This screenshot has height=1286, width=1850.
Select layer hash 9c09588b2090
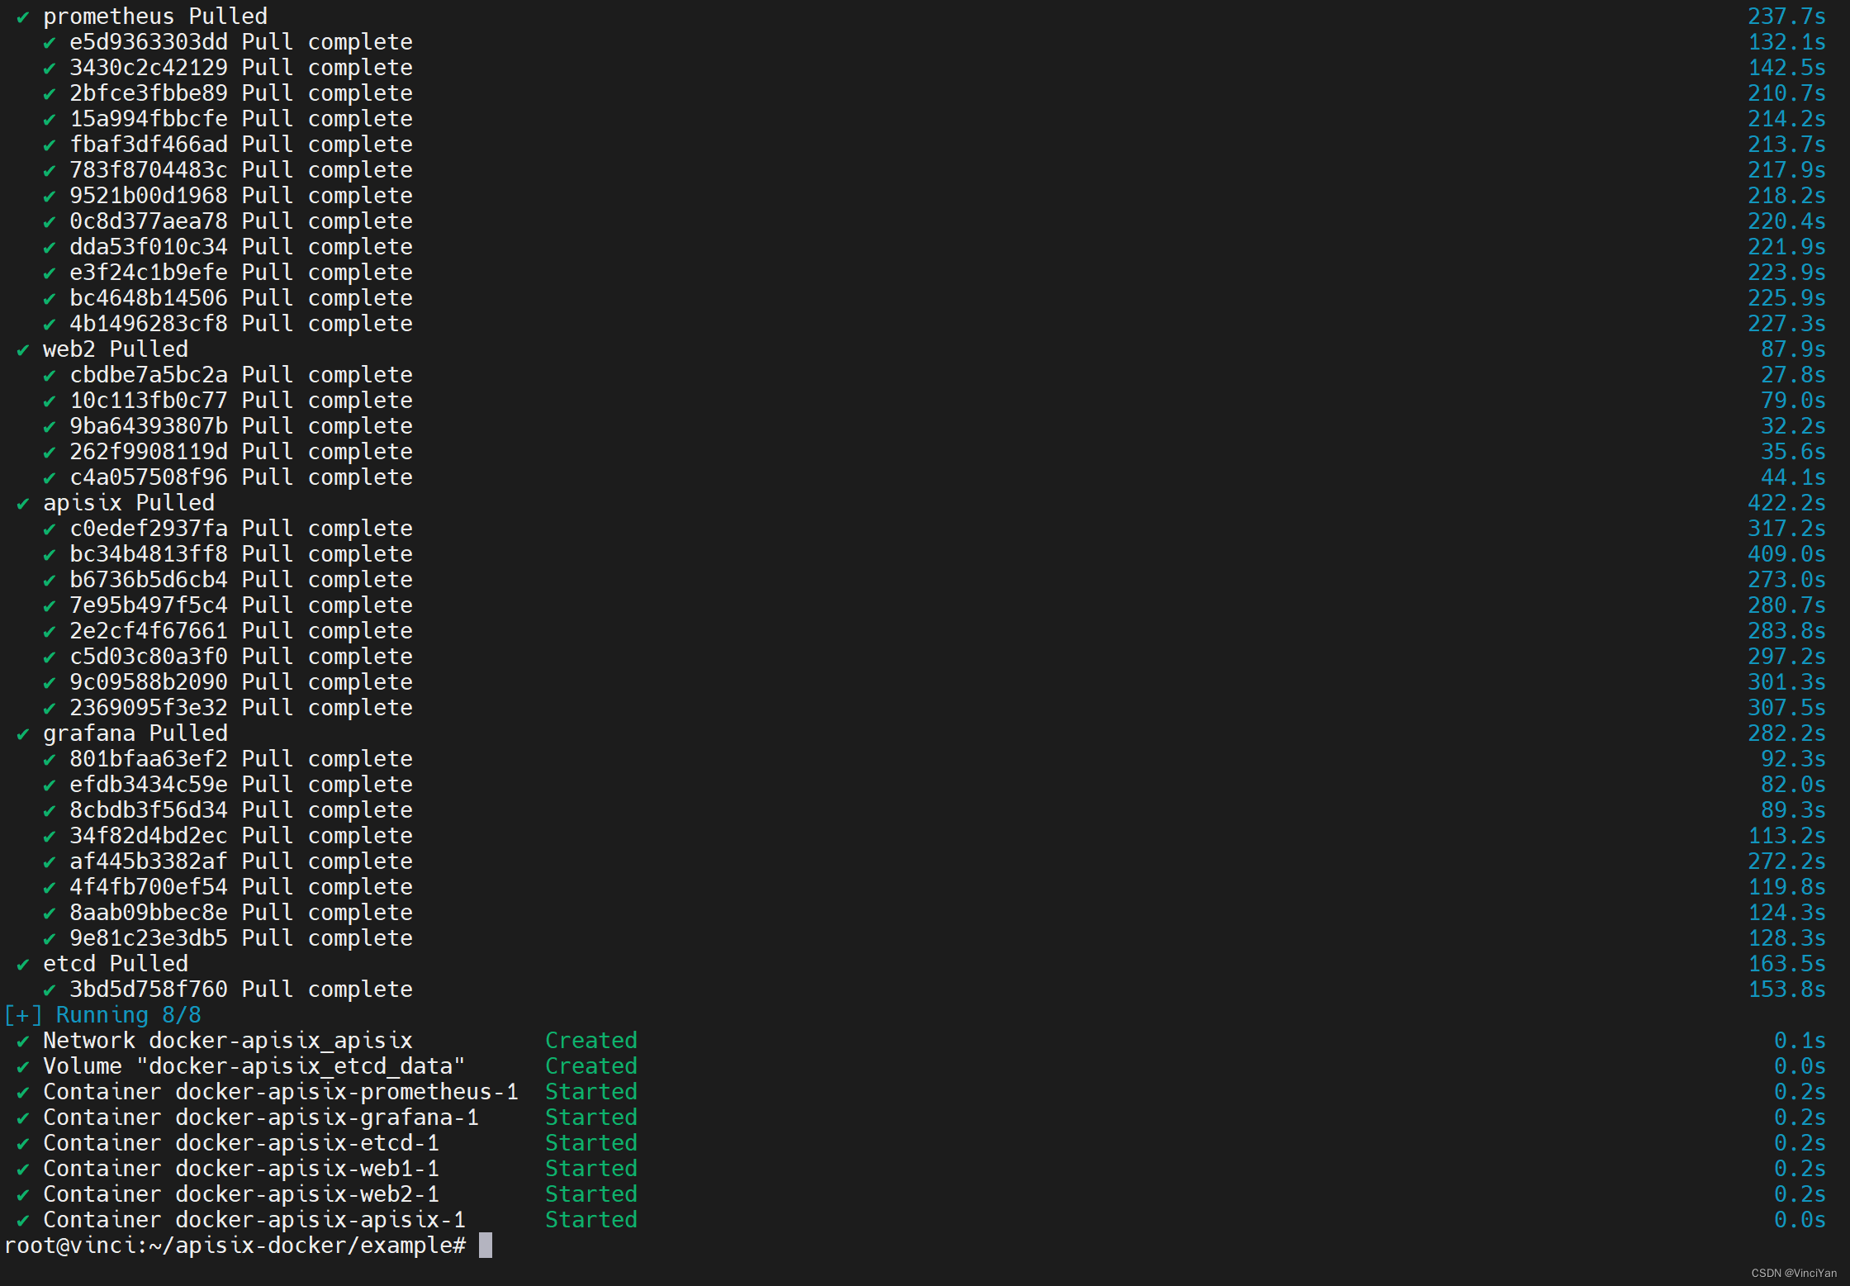[x=149, y=682]
